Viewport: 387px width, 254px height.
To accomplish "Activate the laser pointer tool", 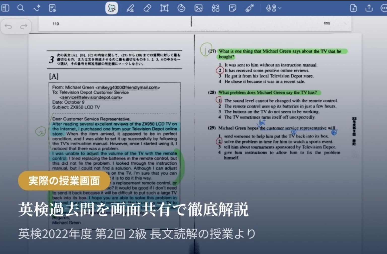I will click(250, 8).
